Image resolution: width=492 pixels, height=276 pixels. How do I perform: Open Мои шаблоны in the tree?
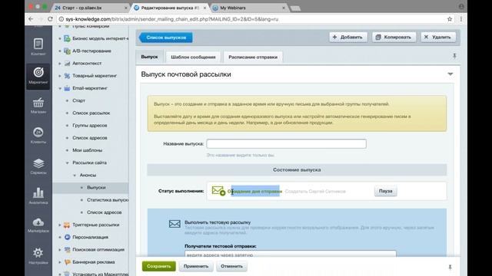pos(87,150)
